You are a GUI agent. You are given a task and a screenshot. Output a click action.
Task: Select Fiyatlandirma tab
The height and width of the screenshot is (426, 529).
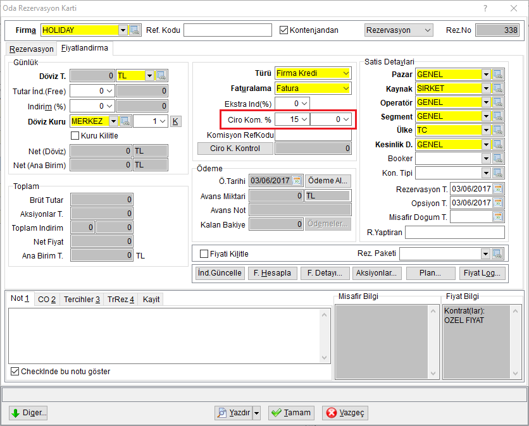[85, 48]
